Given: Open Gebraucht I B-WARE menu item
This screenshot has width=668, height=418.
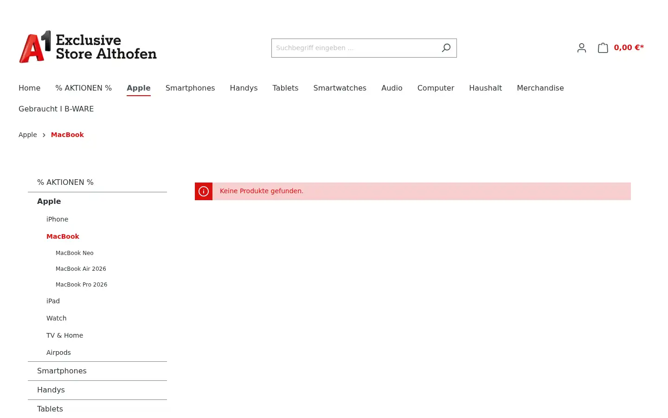Looking at the screenshot, I should (56, 109).
